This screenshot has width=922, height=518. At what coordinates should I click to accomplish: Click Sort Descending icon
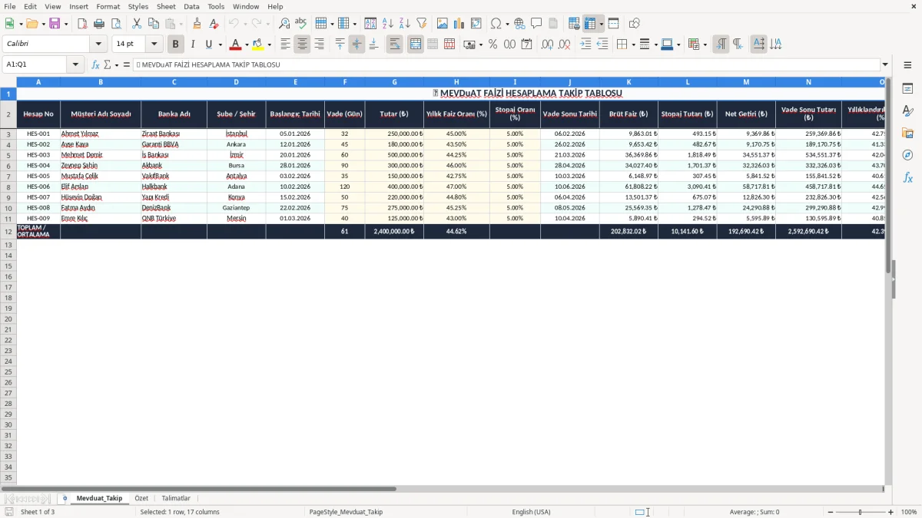(x=405, y=24)
